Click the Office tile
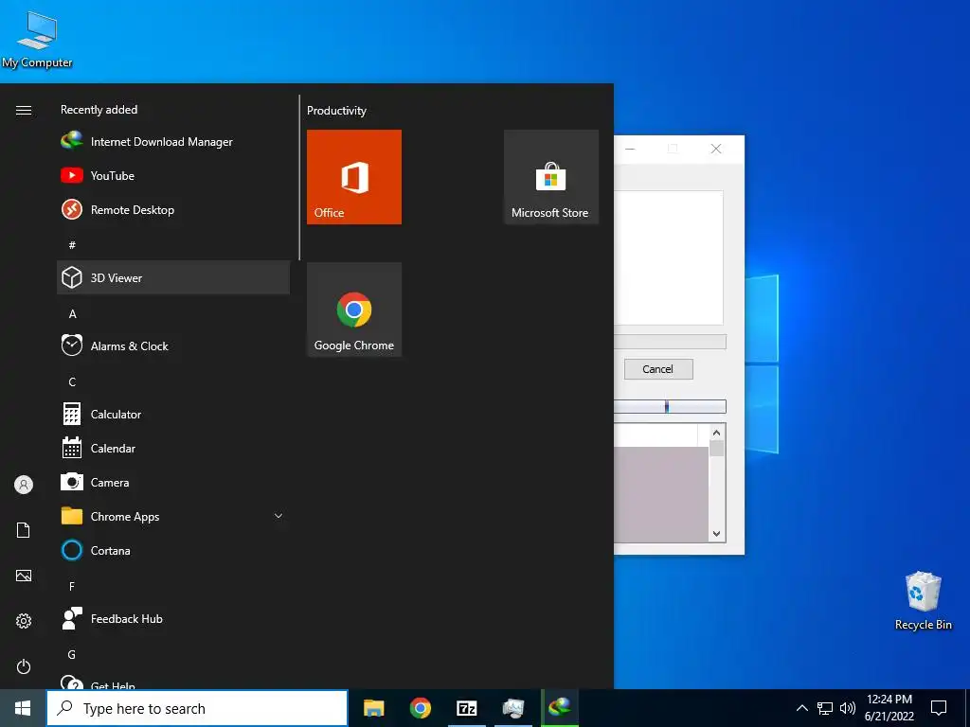This screenshot has height=727, width=970. click(354, 177)
